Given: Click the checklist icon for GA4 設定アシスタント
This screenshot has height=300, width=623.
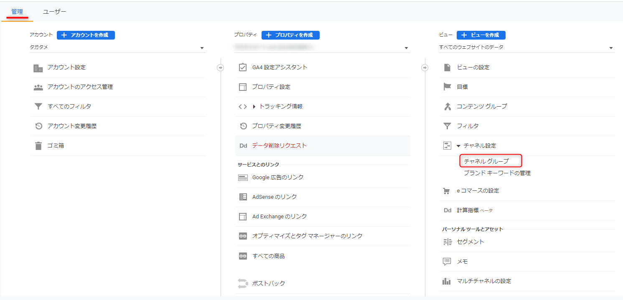Looking at the screenshot, I should [243, 67].
